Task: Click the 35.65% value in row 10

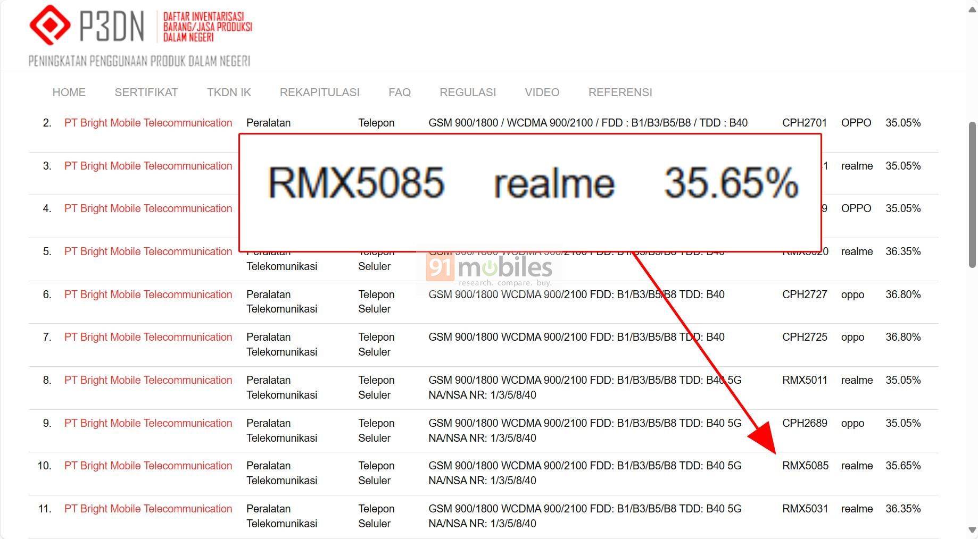Action: tap(903, 466)
